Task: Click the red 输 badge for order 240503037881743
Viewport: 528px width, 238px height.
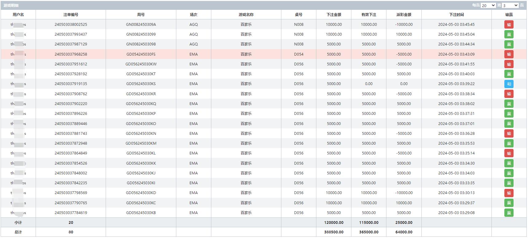Action: pos(509,134)
